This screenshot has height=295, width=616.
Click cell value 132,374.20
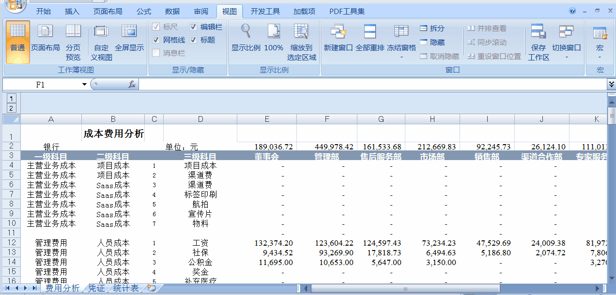267,243
